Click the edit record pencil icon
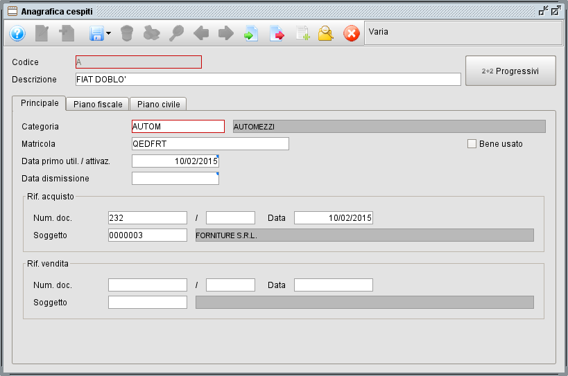 [x=42, y=34]
